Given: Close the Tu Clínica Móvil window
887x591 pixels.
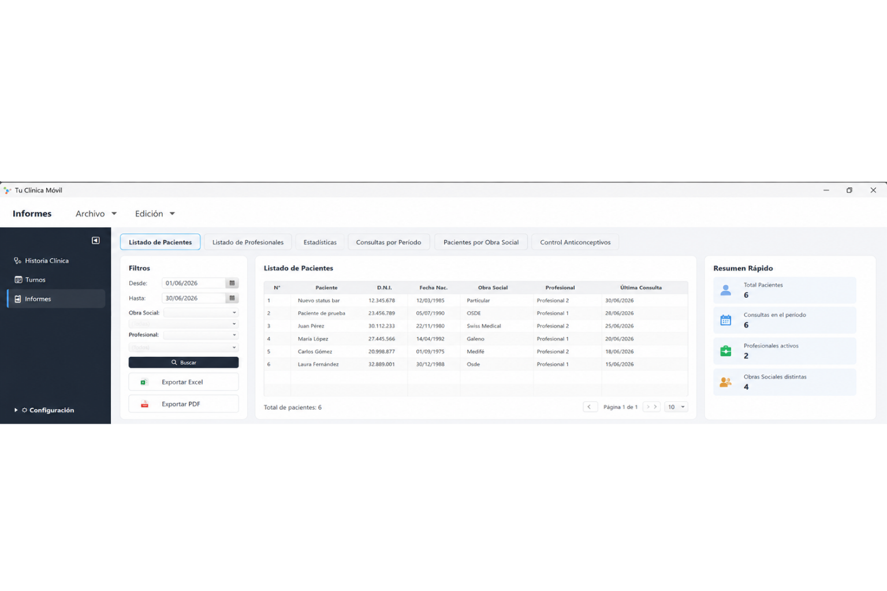Looking at the screenshot, I should (873, 190).
